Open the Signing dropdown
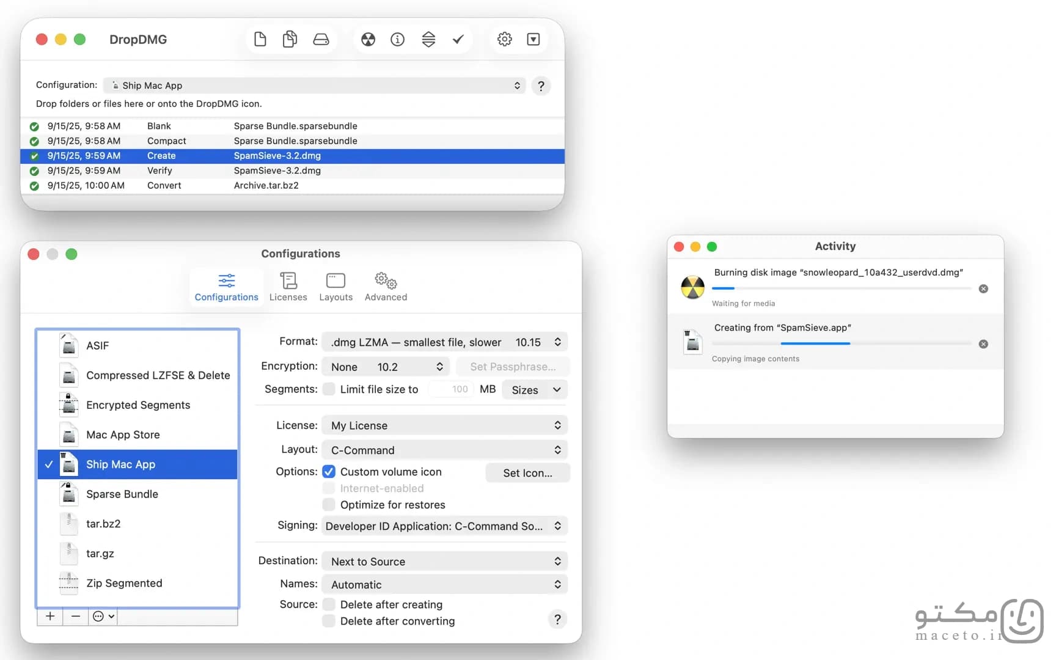This screenshot has height=660, width=1056. [445, 526]
